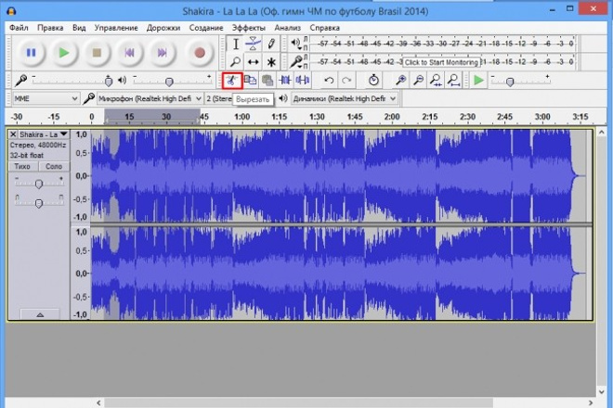Open the Динамики playback device dropdown
The image size is (613, 408).
click(345, 99)
